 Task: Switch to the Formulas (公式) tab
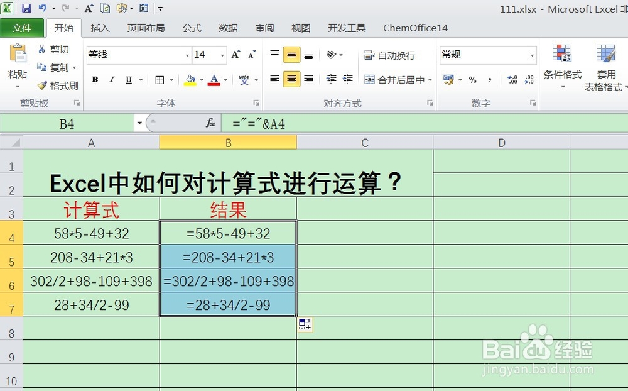point(192,28)
